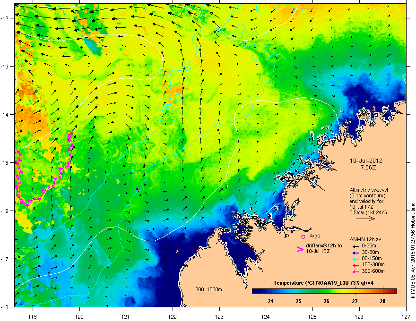Screen dimensions: 416x321
Task: Click the '30-80m' depth label
Action: click(x=370, y=252)
